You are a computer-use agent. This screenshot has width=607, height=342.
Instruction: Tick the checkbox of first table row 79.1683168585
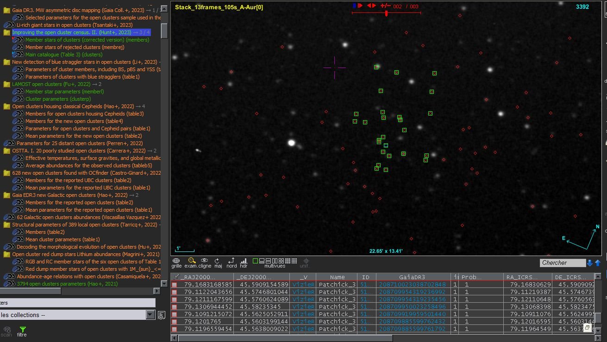coord(175,285)
